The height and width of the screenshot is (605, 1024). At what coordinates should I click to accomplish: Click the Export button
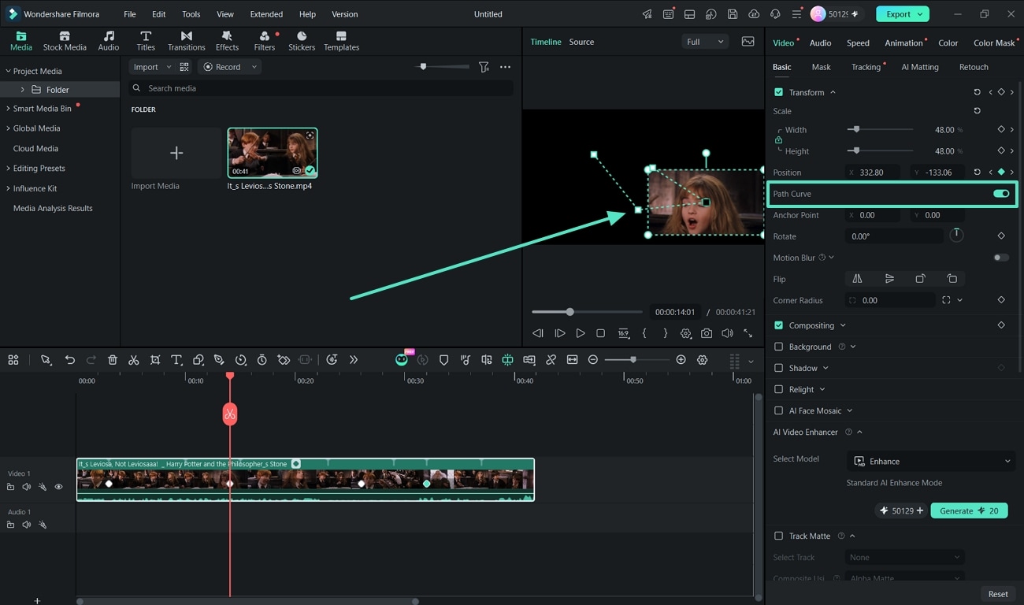(x=903, y=14)
